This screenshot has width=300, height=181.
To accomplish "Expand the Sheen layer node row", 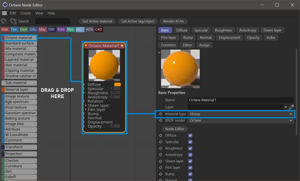I will (x=85, y=105).
